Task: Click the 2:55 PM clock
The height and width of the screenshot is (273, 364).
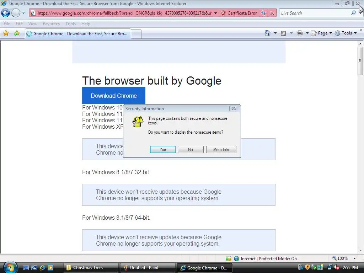Action: click(x=350, y=267)
